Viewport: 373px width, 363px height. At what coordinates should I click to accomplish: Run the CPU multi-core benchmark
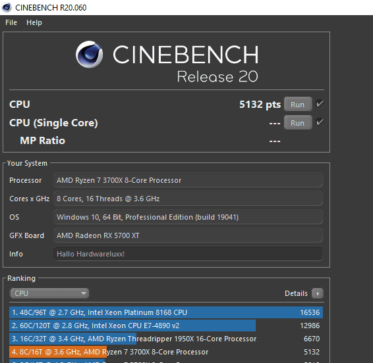(298, 104)
